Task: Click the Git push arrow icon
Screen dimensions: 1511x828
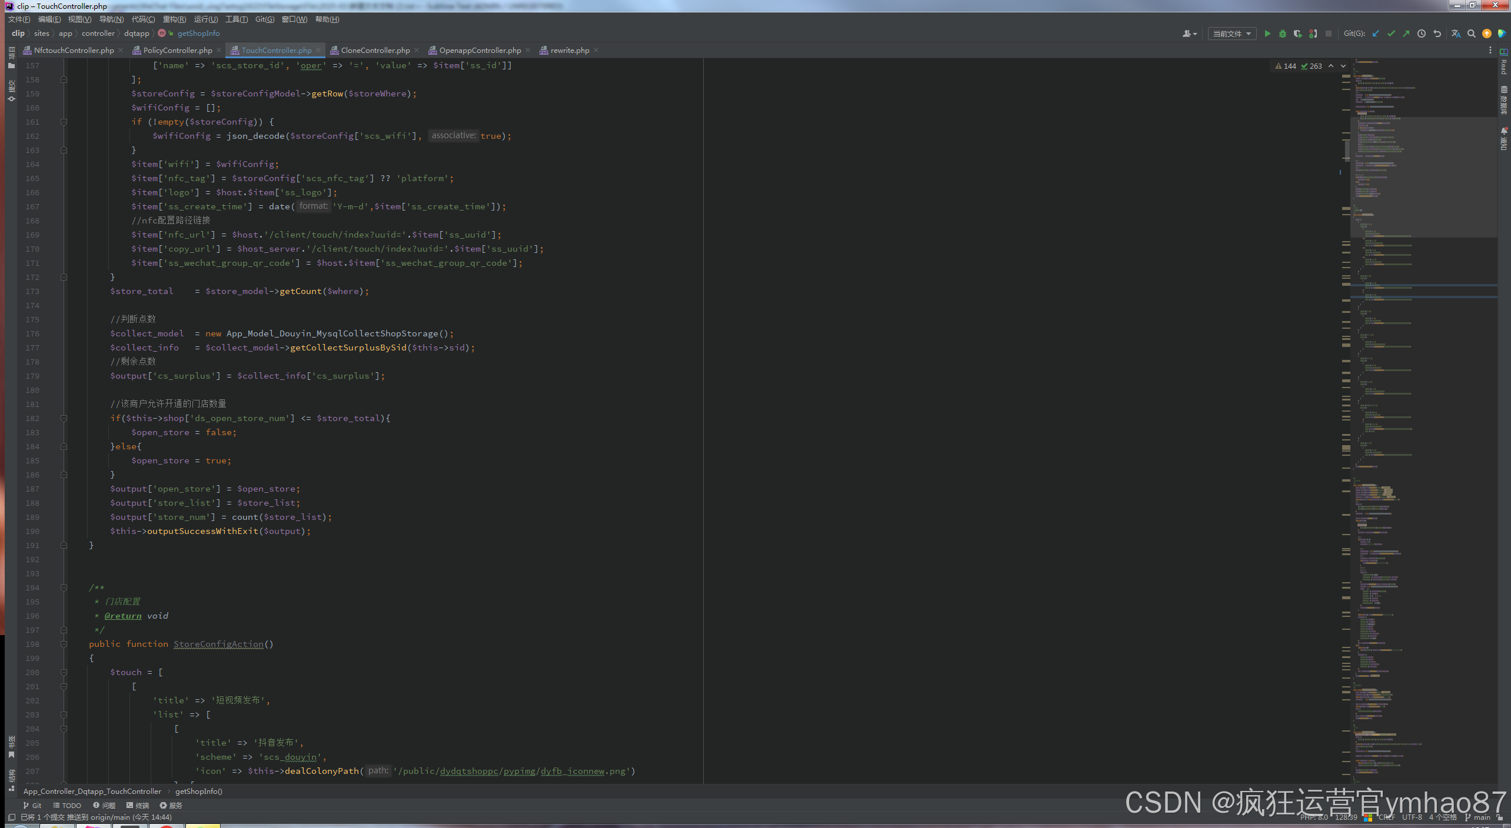Action: point(1406,34)
